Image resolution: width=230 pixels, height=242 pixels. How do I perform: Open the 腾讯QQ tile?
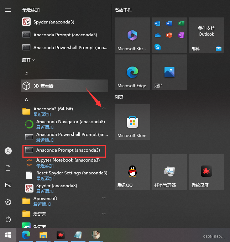pyautogui.click(x=132, y=172)
